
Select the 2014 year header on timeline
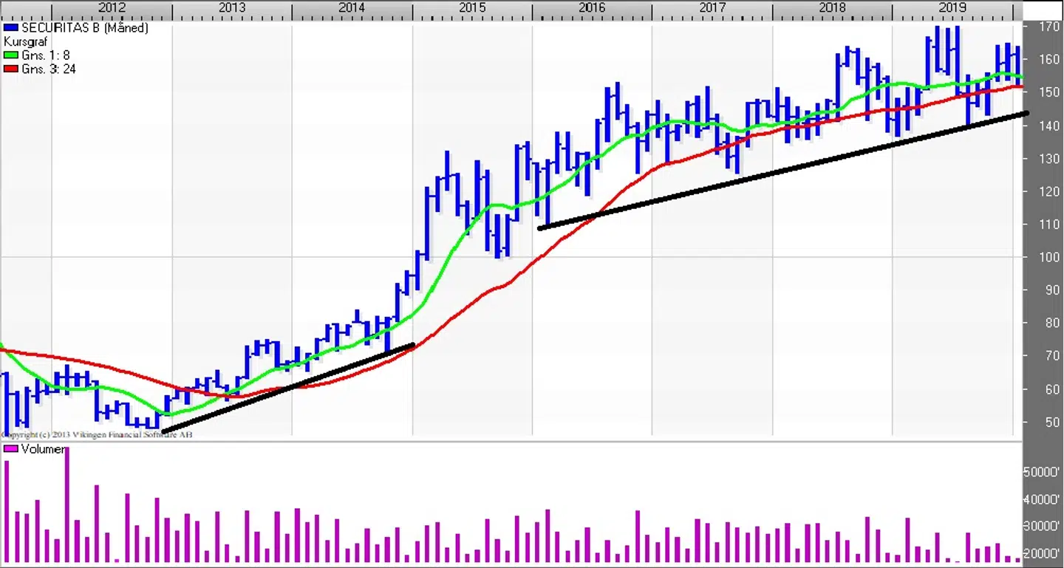tap(352, 8)
